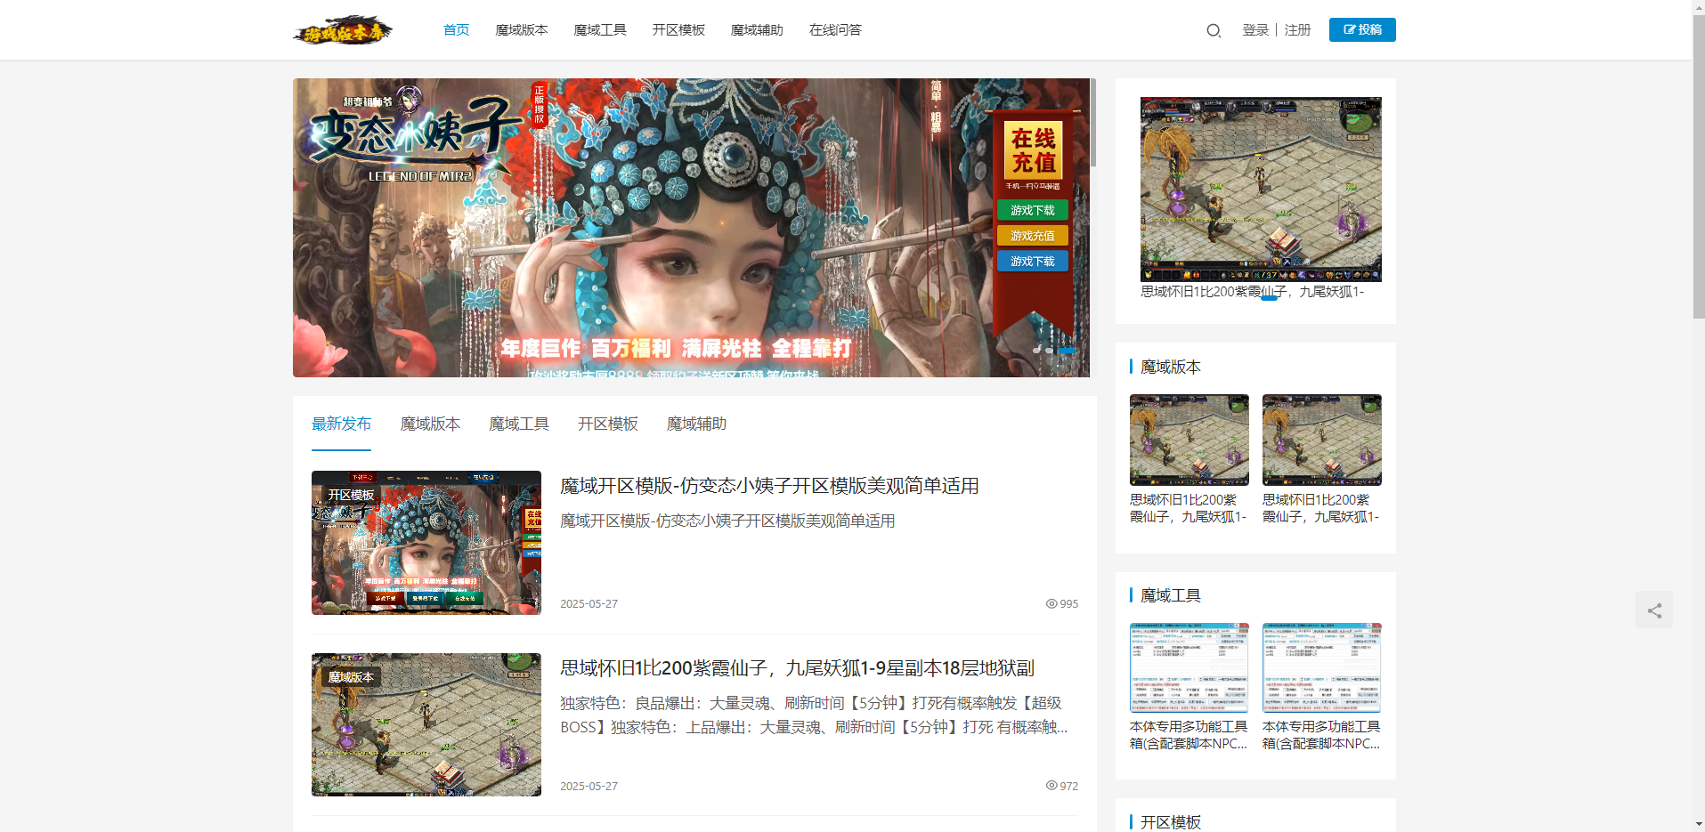
Task: Click 开区模板 tag on first thumbnail
Action: (x=351, y=495)
